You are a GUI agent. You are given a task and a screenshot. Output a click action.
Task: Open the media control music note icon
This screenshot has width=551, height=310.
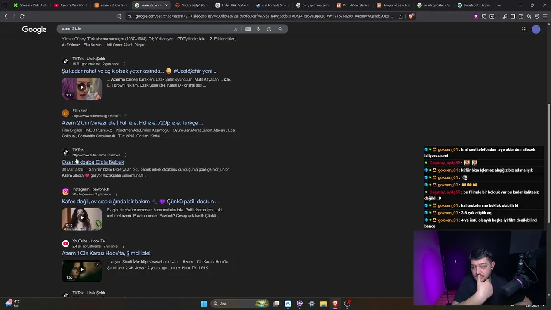(505, 16)
